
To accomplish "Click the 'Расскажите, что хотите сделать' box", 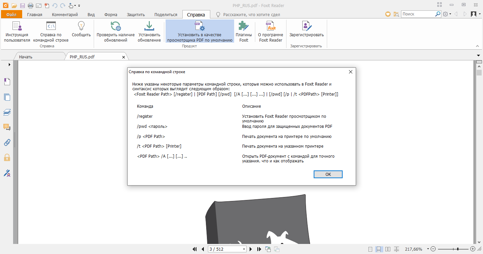I will (x=248, y=14).
